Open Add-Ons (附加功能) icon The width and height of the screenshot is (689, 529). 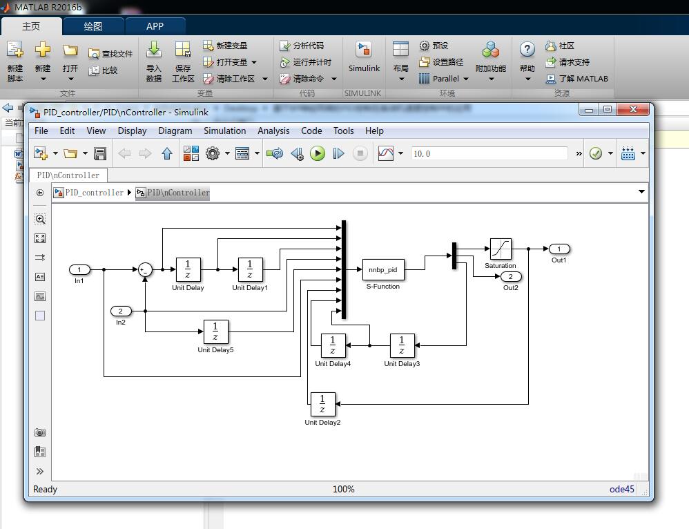pyautogui.click(x=491, y=50)
